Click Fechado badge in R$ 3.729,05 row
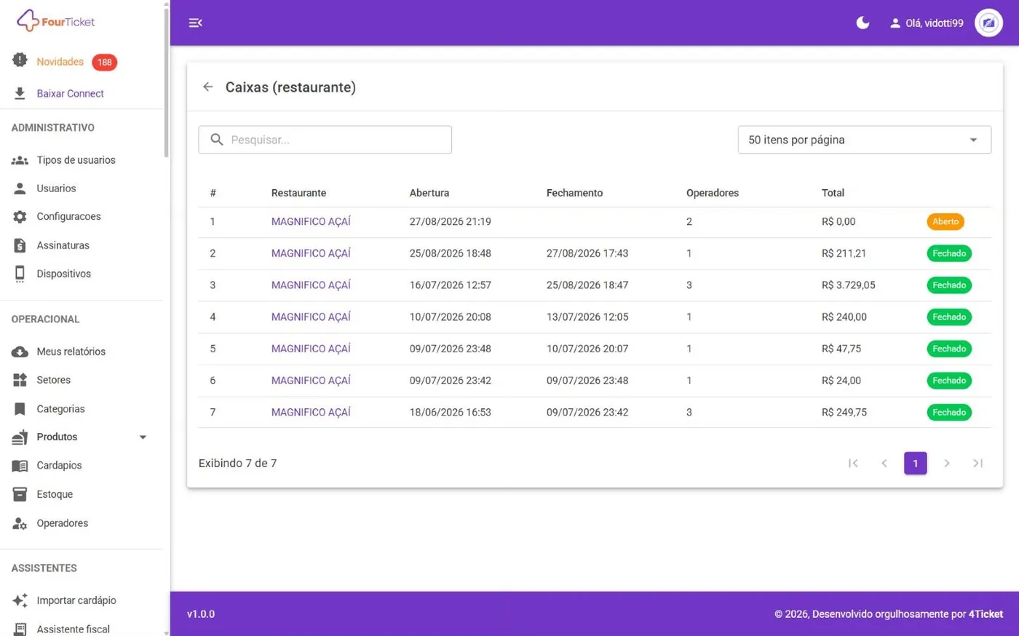The height and width of the screenshot is (636, 1019). (949, 285)
